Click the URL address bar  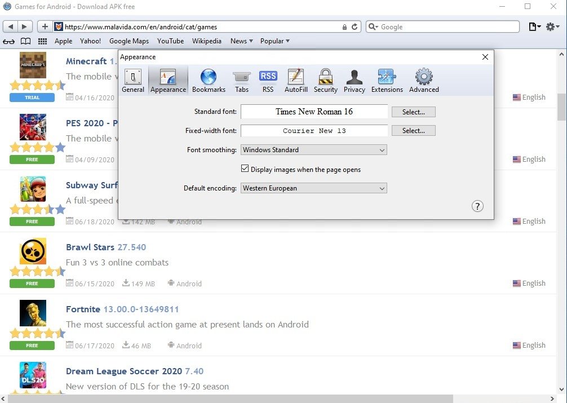pyautogui.click(x=202, y=26)
